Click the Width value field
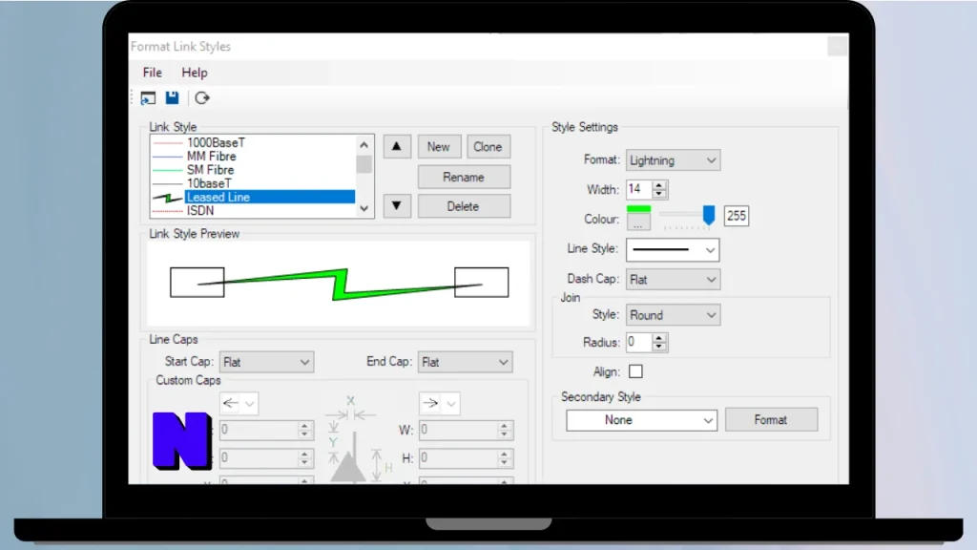The height and width of the screenshot is (550, 977). point(638,189)
